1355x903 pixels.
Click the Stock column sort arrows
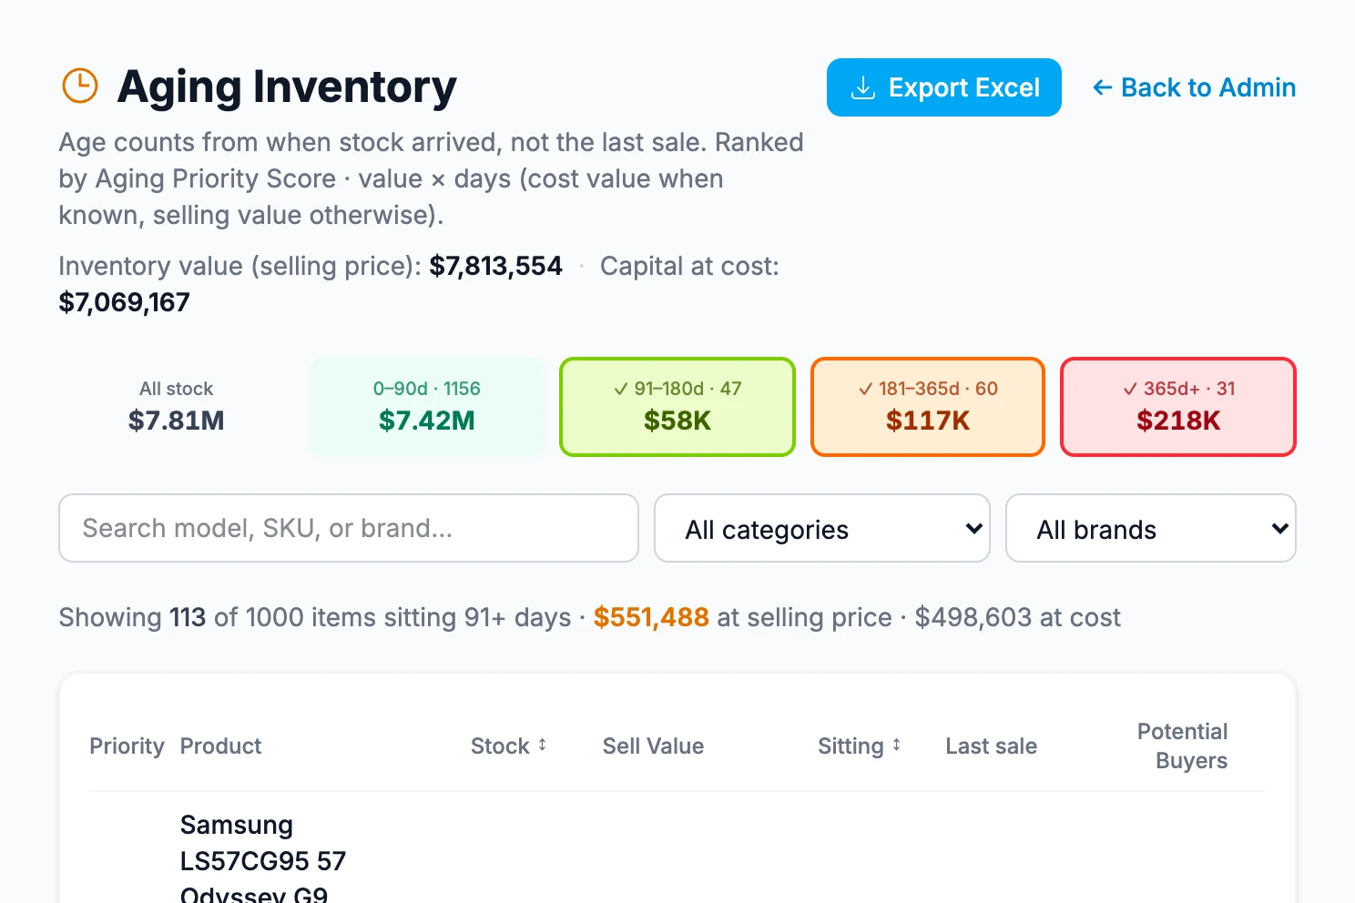[542, 745]
